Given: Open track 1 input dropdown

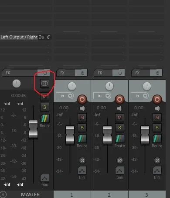Looking at the screenshot, I should [x=65, y=96].
